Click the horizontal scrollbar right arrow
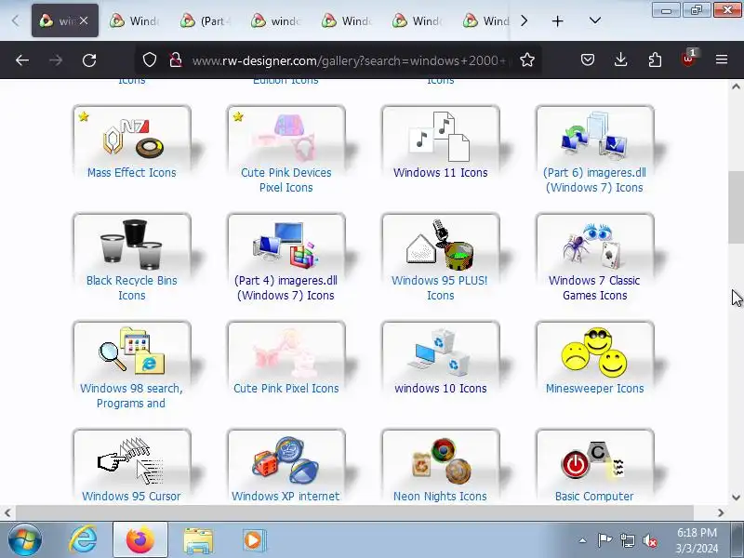 click(721, 512)
